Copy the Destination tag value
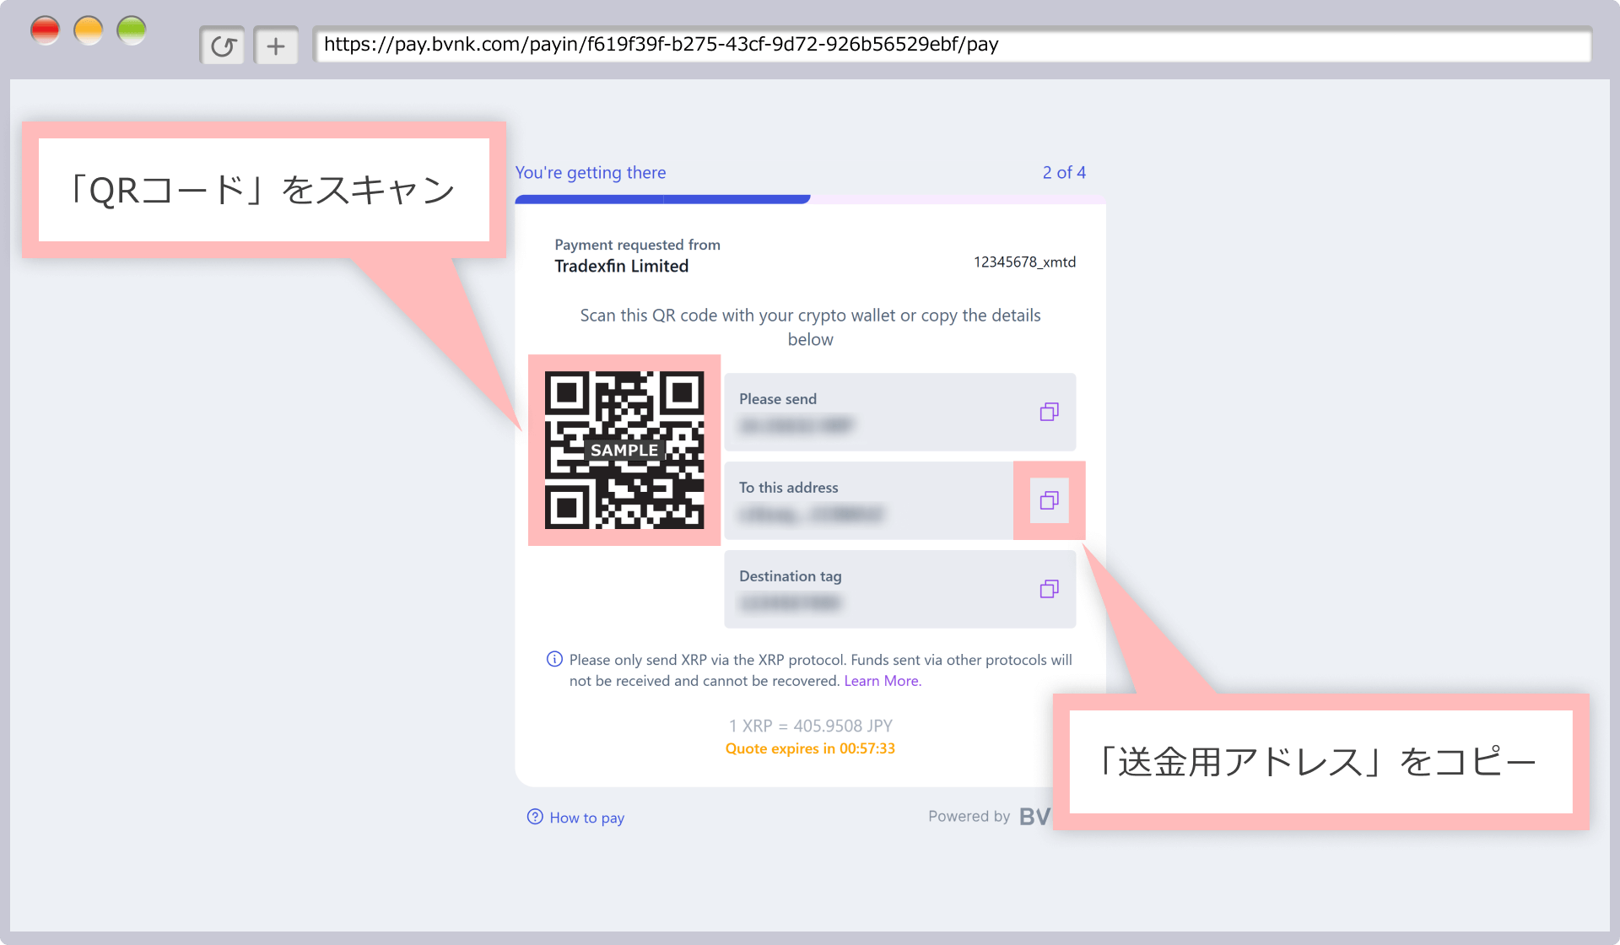Image resolution: width=1620 pixels, height=945 pixels. (1049, 589)
